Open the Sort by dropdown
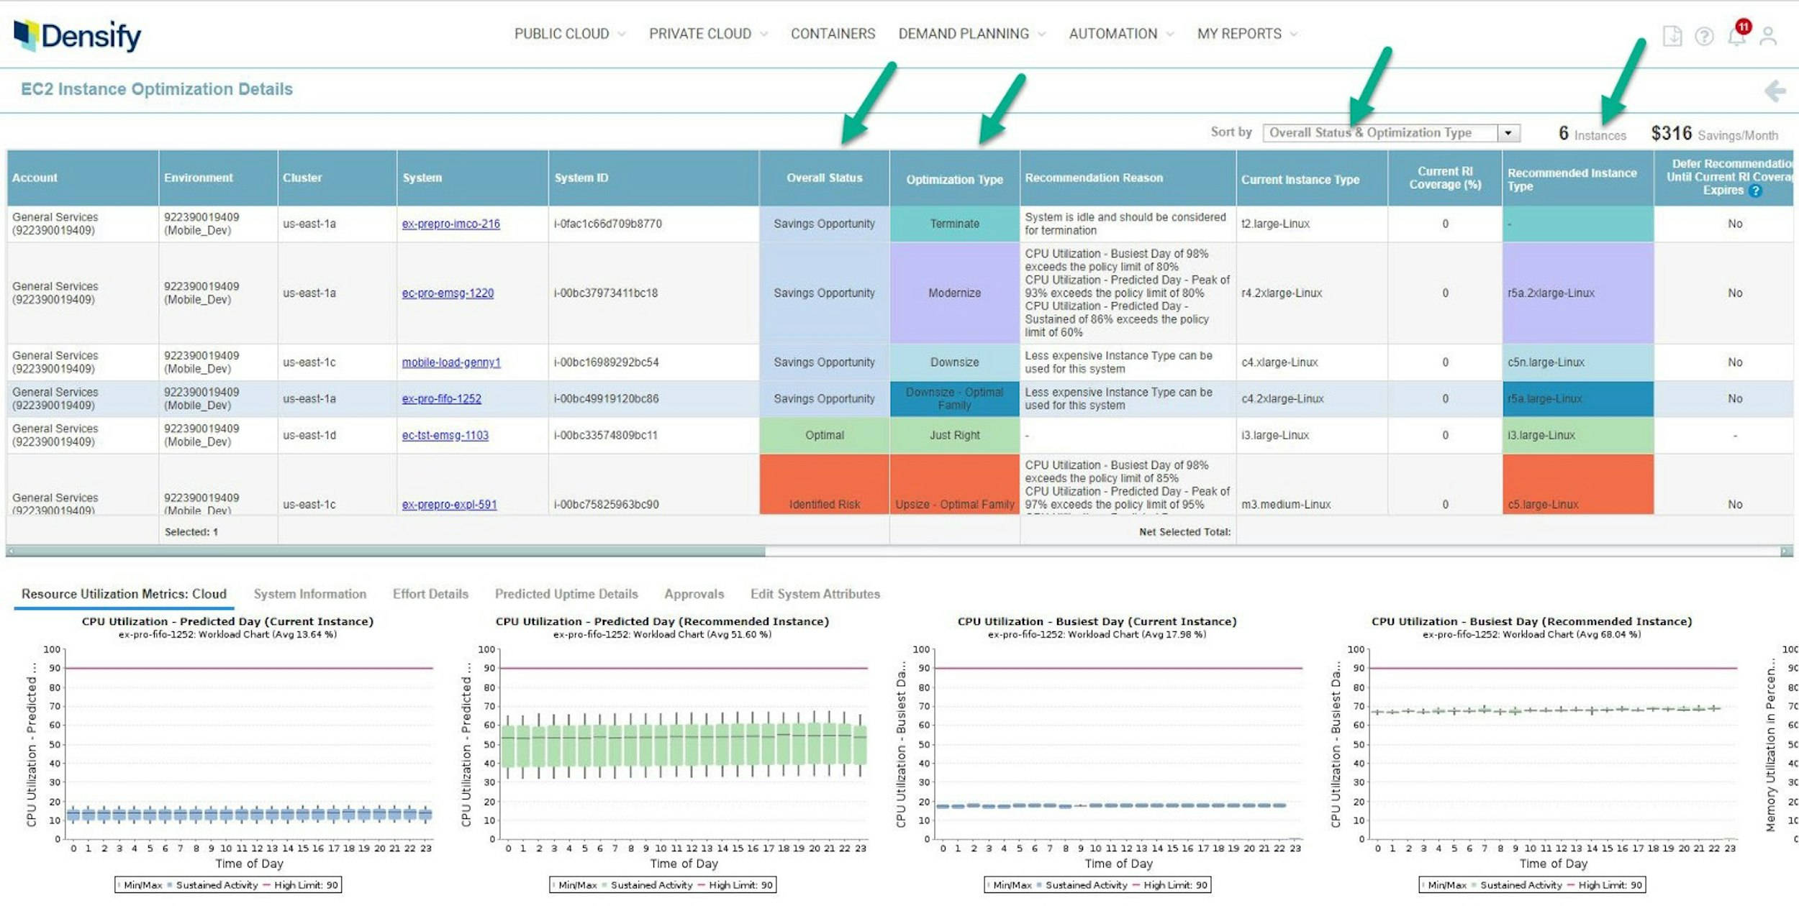Viewport: 1799px width, 906px height. [1510, 132]
